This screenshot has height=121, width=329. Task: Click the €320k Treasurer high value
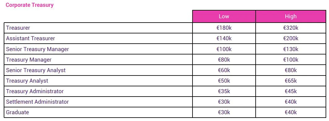[x=291, y=28]
